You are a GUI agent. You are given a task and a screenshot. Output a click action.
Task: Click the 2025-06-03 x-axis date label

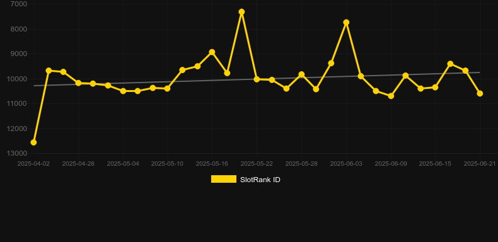coord(346,164)
